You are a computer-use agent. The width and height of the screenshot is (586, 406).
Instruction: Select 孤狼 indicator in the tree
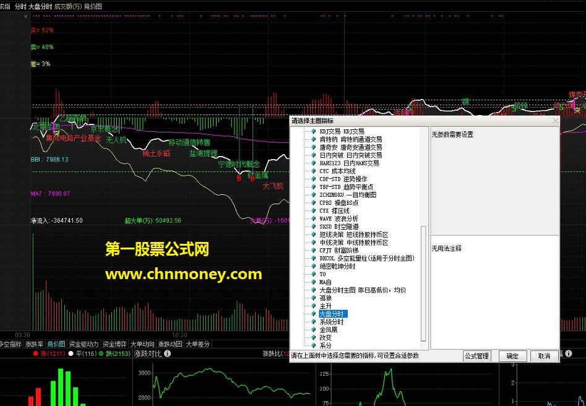[x=325, y=298]
